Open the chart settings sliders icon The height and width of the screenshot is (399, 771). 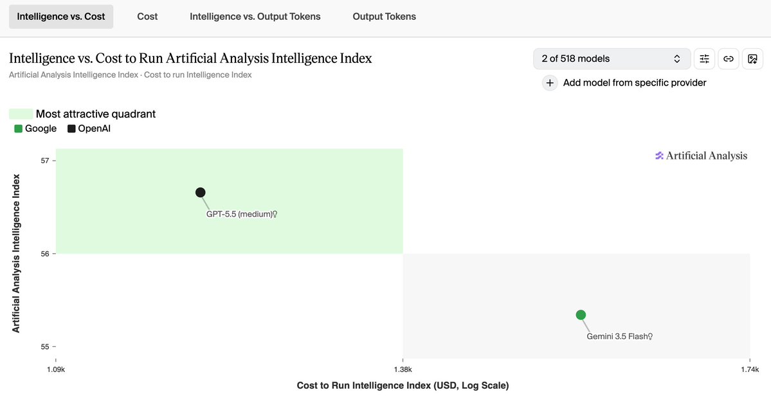(704, 59)
